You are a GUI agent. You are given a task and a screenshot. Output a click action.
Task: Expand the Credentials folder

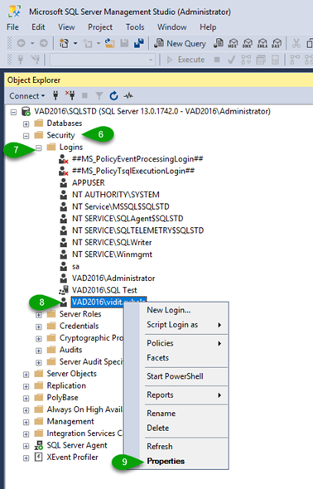coord(39,327)
